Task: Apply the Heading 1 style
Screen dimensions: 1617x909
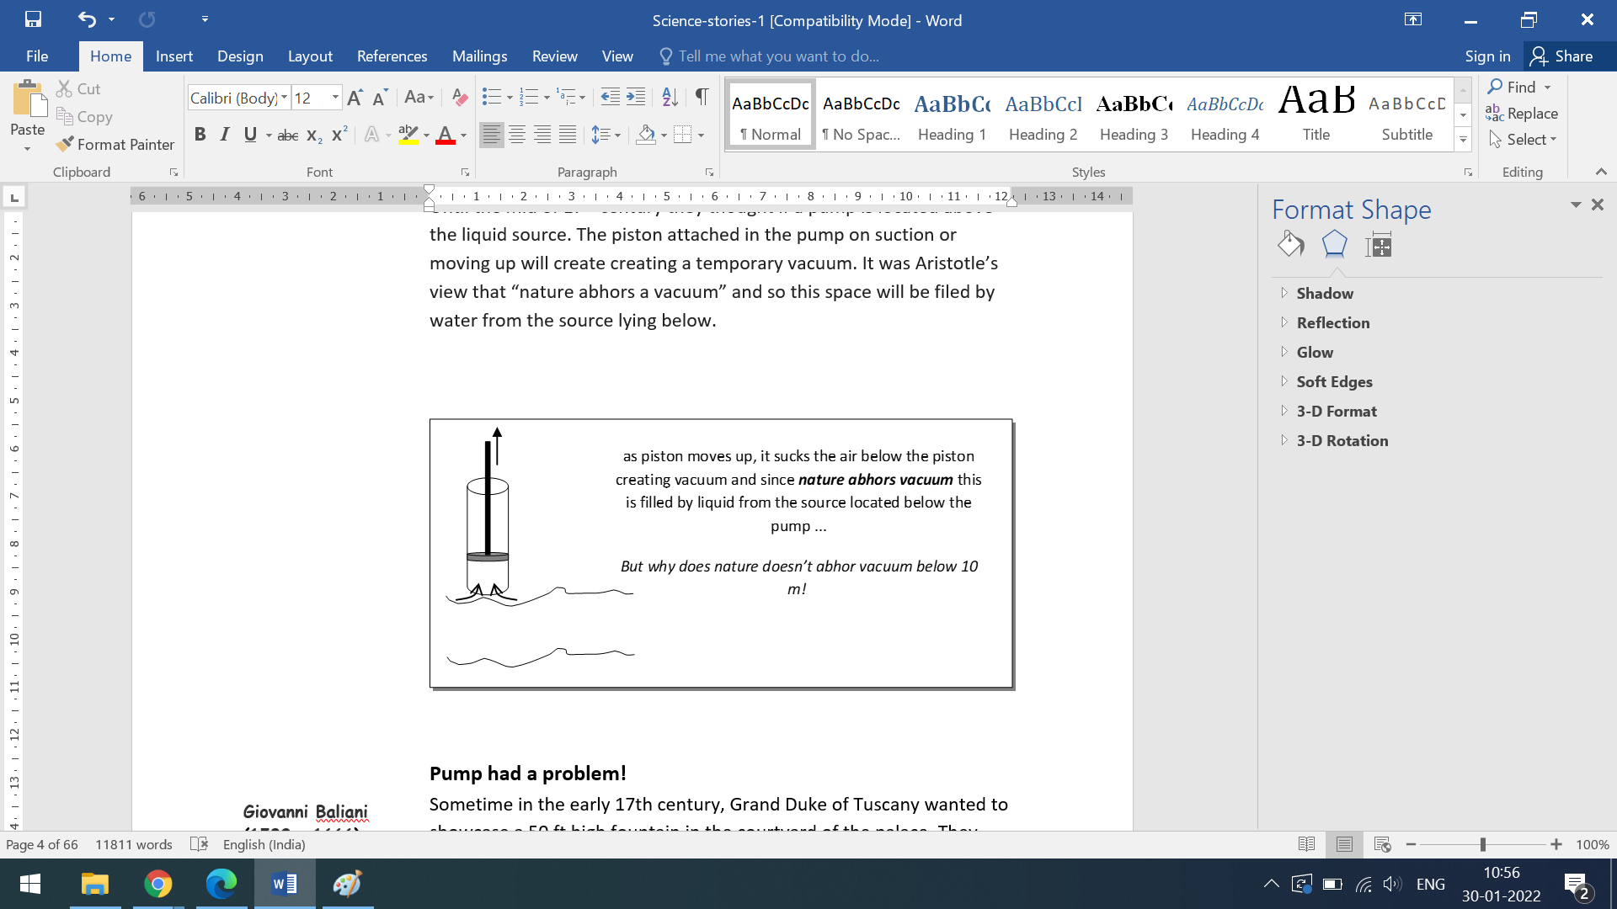Action: [952, 116]
